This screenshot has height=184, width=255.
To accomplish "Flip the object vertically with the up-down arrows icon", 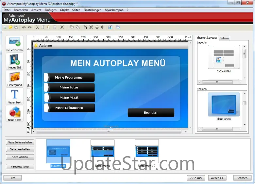I will pyautogui.click(x=97, y=27).
